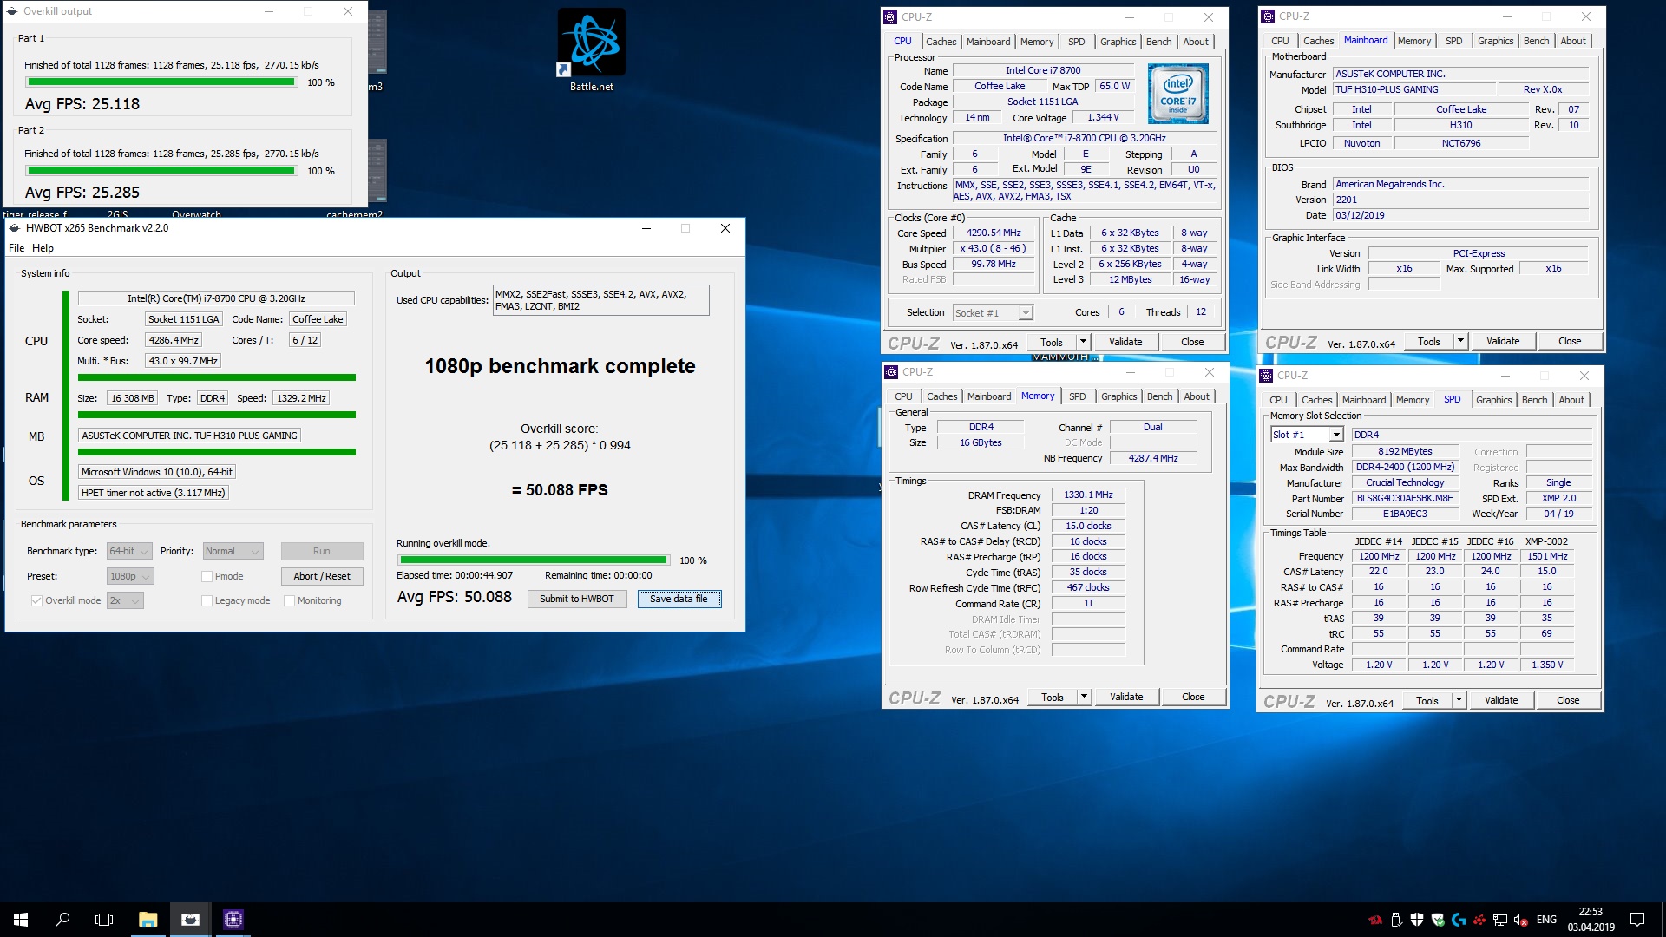This screenshot has width=1666, height=937.
Task: Expand the Tools arrow in the Mainboard window
Action: point(1460,341)
